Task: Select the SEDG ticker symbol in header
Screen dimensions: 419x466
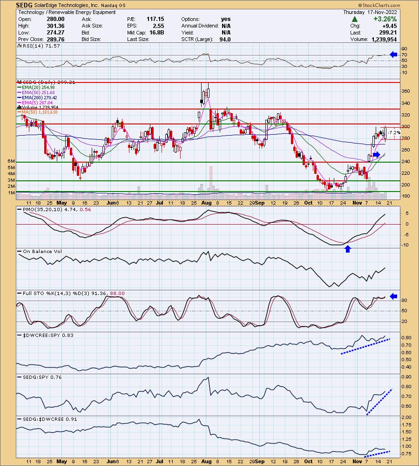Action: point(24,5)
